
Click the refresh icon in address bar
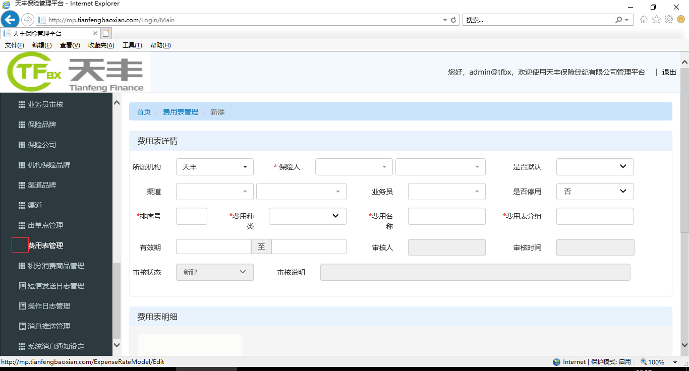click(x=453, y=20)
